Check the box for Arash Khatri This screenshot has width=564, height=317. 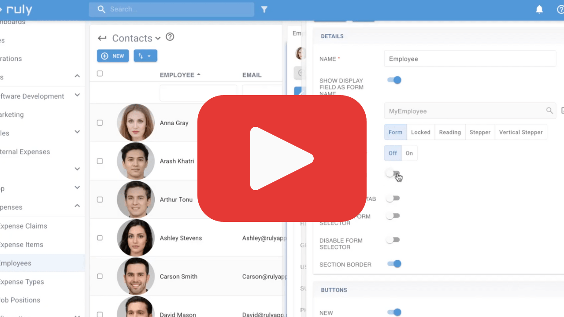click(x=100, y=161)
